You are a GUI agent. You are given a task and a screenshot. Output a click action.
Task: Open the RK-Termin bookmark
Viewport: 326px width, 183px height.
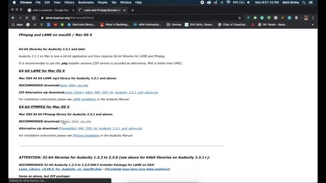click(272, 25)
